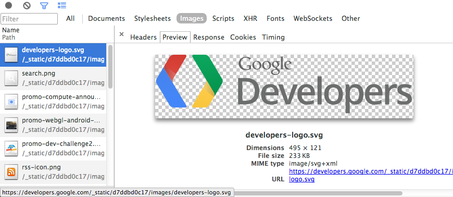Click the File size value 233 KB
The image size is (453, 197).
pos(299,156)
